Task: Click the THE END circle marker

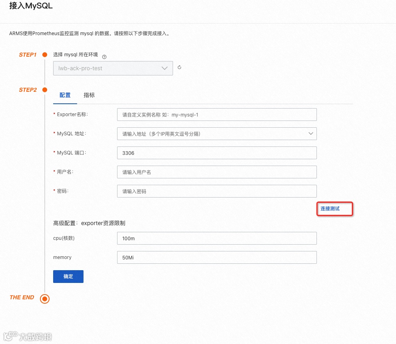Action: [45, 299]
